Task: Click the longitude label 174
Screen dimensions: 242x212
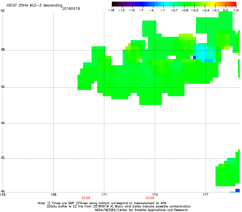Action: 155,195
